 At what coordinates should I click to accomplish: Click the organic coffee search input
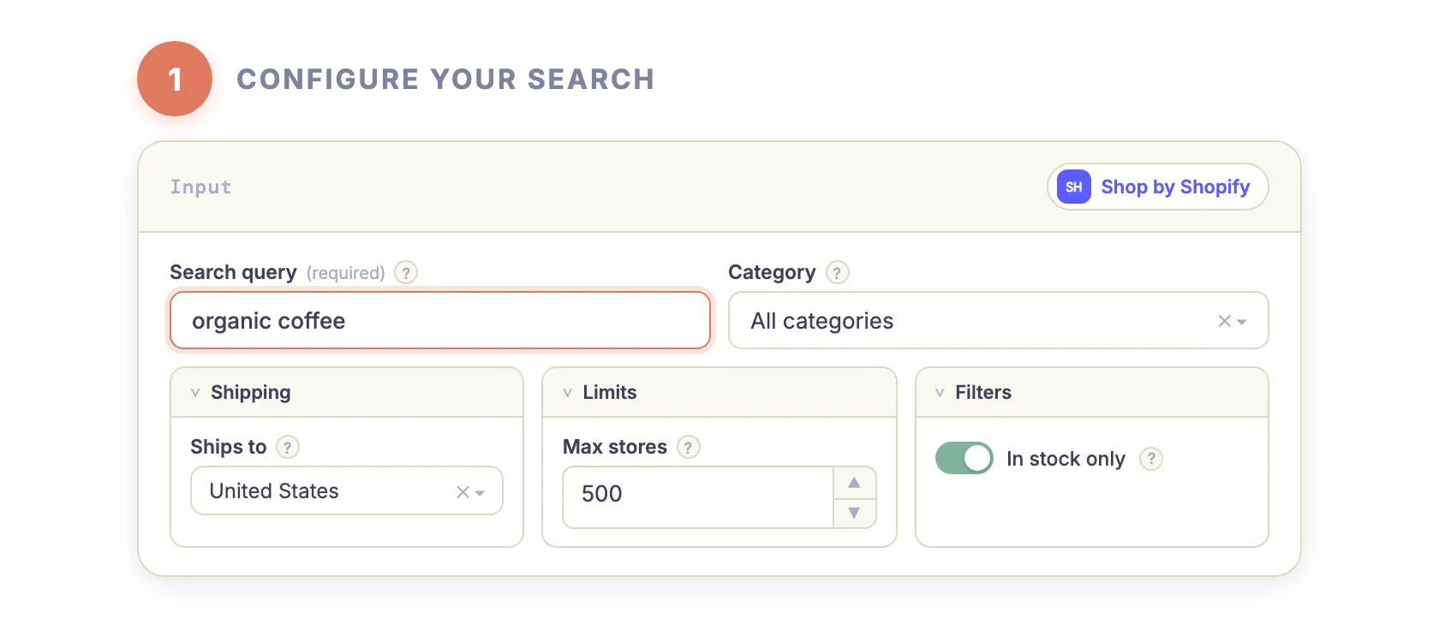[439, 320]
